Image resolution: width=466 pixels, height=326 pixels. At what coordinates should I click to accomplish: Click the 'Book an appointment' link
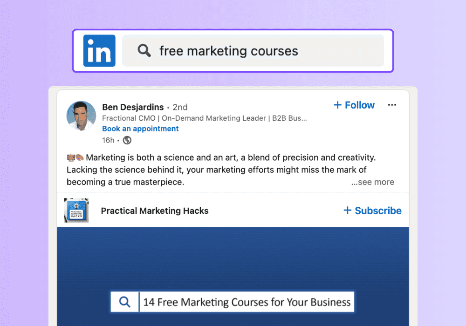pyautogui.click(x=140, y=129)
